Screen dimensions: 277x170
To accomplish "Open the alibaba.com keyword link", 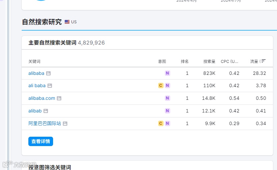I will [x=42, y=98].
